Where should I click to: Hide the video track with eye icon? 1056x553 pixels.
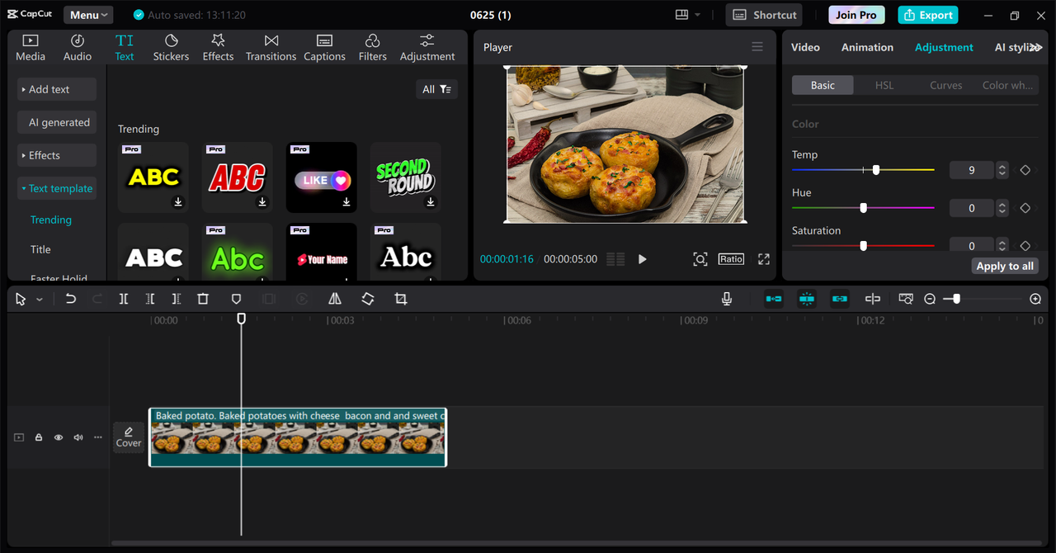[x=59, y=437]
